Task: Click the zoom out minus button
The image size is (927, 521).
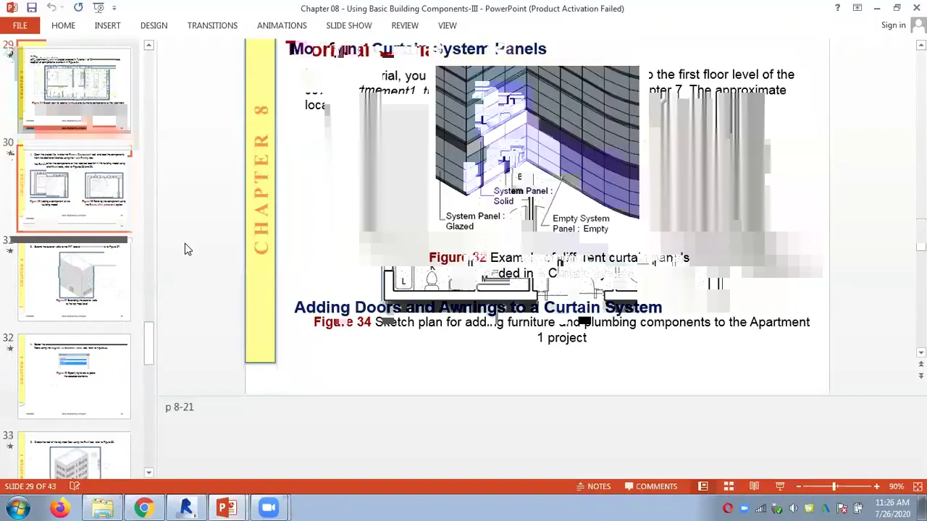Action: pos(798,486)
